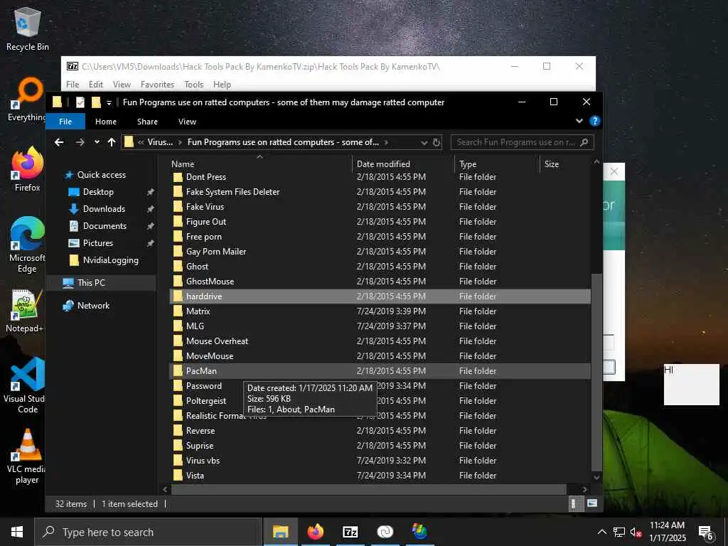Click the taskbar clock and date
The width and height of the screenshot is (728, 546).
(667, 532)
